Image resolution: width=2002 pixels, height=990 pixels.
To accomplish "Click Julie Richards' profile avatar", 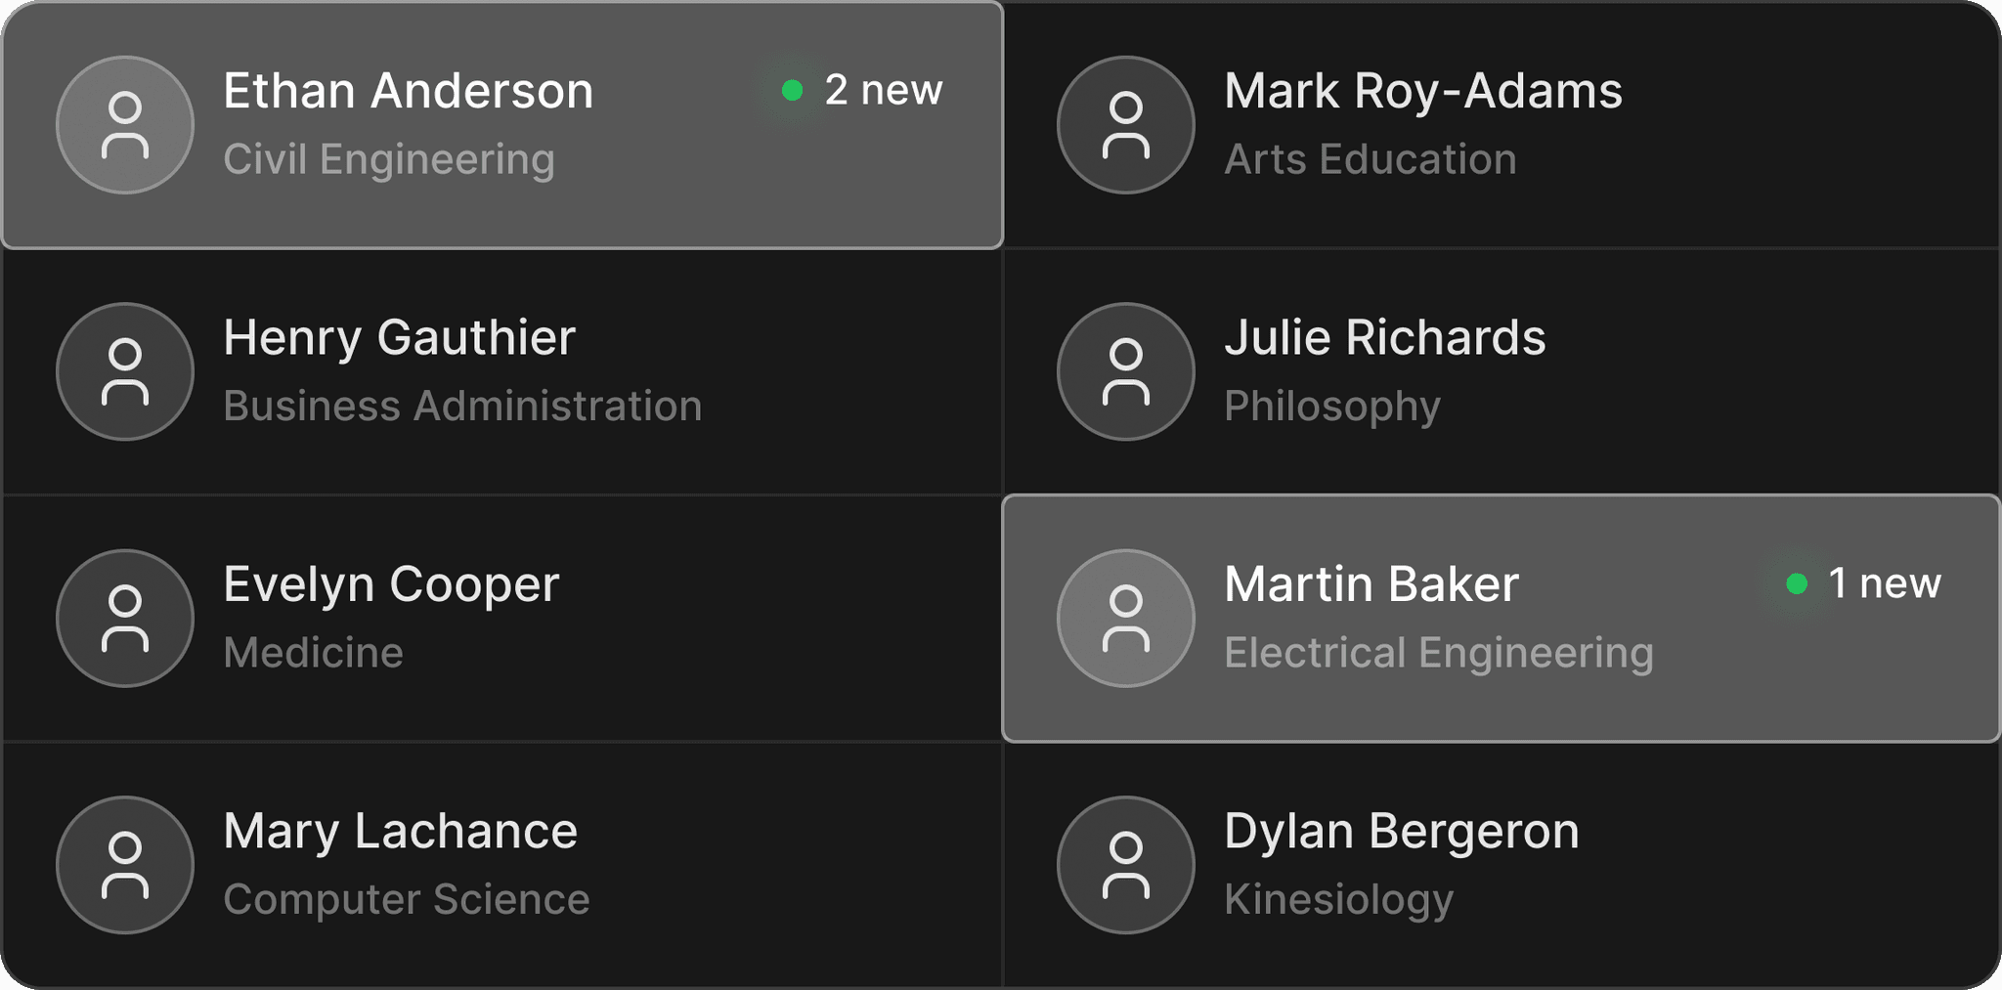I will tap(1126, 371).
